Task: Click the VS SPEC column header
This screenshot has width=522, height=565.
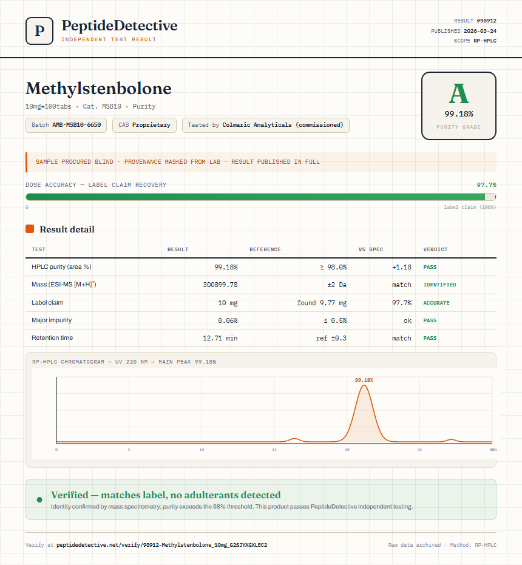Action: (371, 249)
